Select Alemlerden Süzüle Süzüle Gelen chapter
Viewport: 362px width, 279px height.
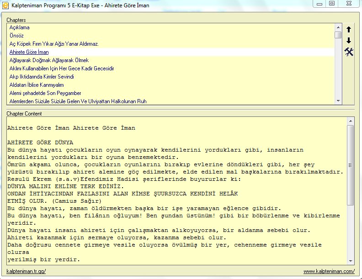click(x=78, y=101)
